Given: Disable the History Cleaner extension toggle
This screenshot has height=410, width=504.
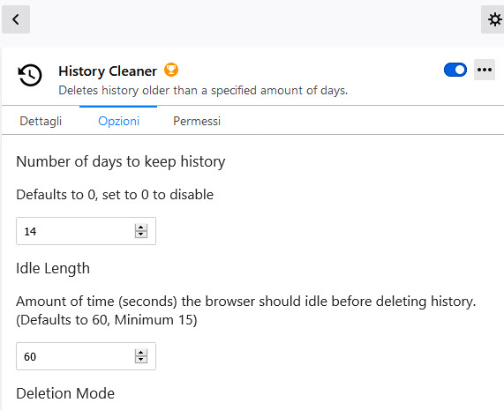Looking at the screenshot, I should pyautogui.click(x=455, y=70).
